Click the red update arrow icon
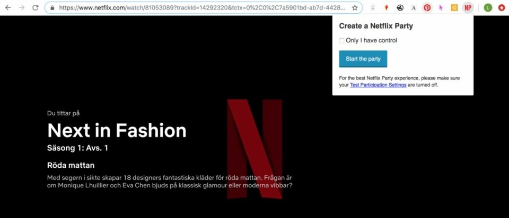The image size is (509, 218). tap(501, 8)
